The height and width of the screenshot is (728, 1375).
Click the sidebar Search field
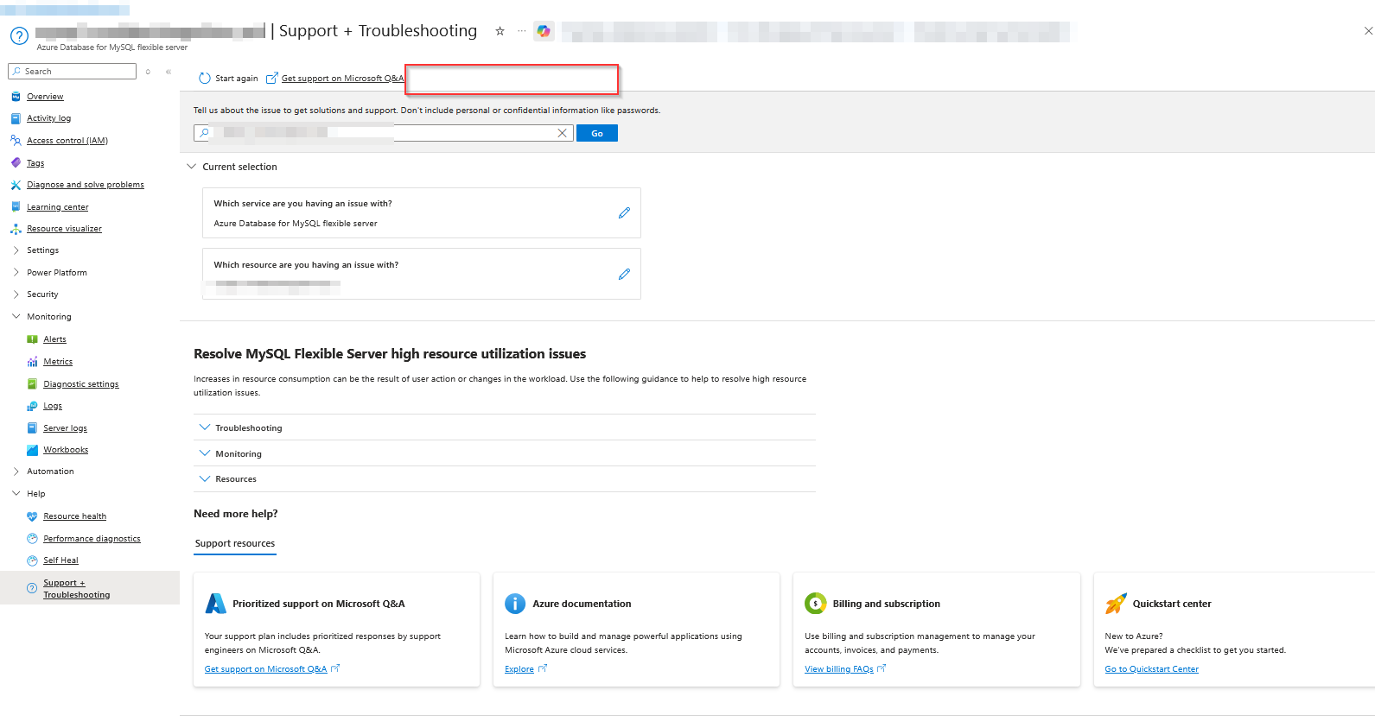(x=72, y=72)
